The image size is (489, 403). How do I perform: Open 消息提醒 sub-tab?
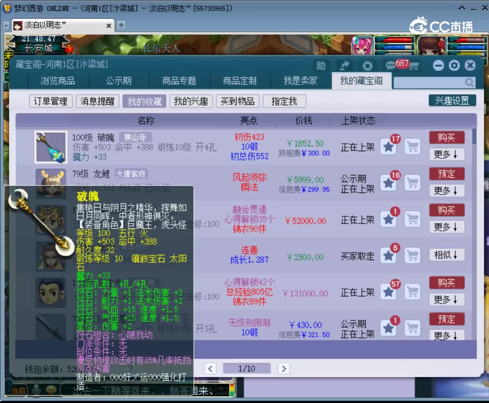pos(97,101)
